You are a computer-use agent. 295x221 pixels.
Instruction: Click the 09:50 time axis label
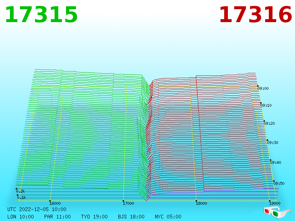279,183
